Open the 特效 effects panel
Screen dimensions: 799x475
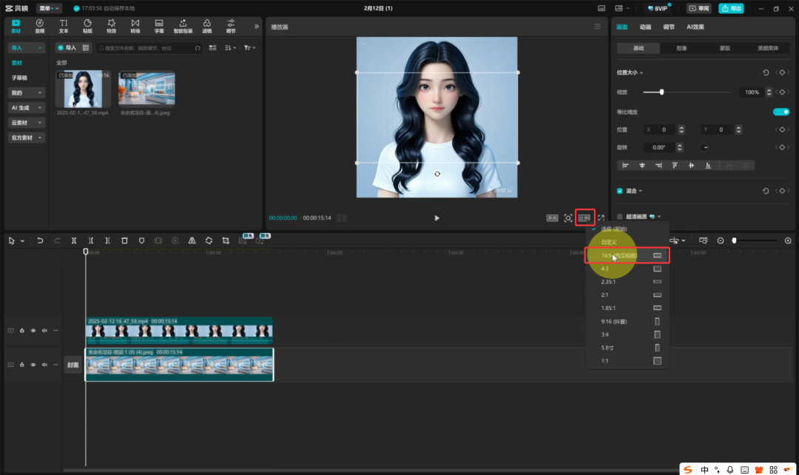112,26
